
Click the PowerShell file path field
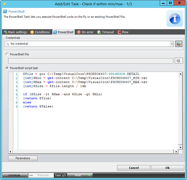point(91,61)
